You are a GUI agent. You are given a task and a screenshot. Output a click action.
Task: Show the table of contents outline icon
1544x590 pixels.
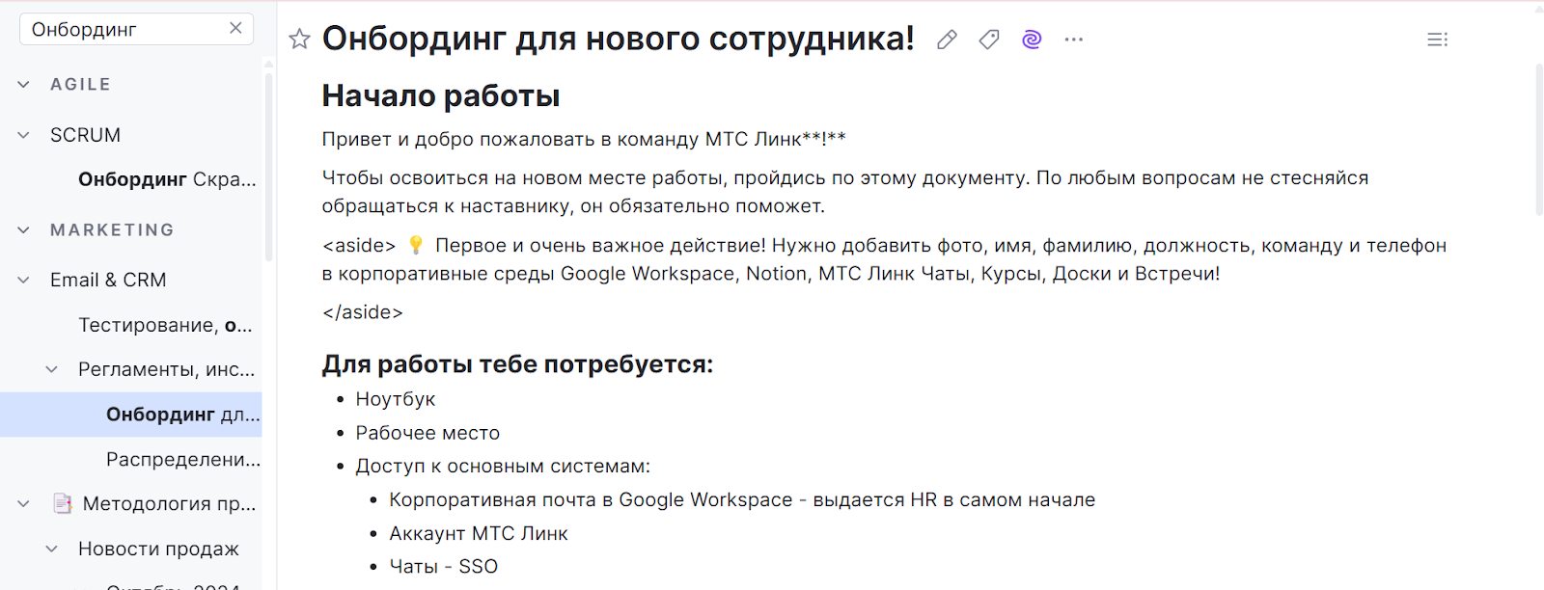(x=1438, y=40)
